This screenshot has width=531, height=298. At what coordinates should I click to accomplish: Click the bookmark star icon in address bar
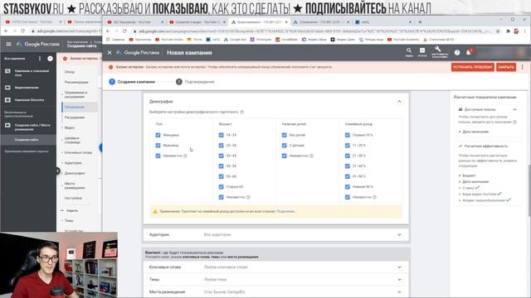[498, 31]
